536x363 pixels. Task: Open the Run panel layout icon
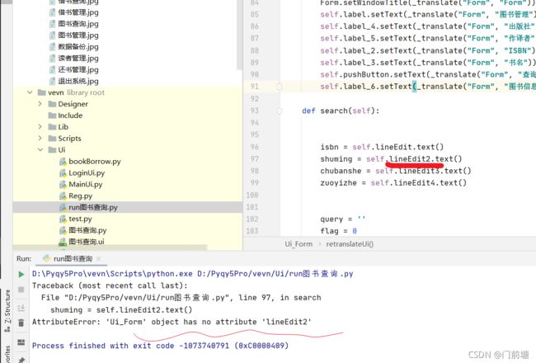point(21,342)
